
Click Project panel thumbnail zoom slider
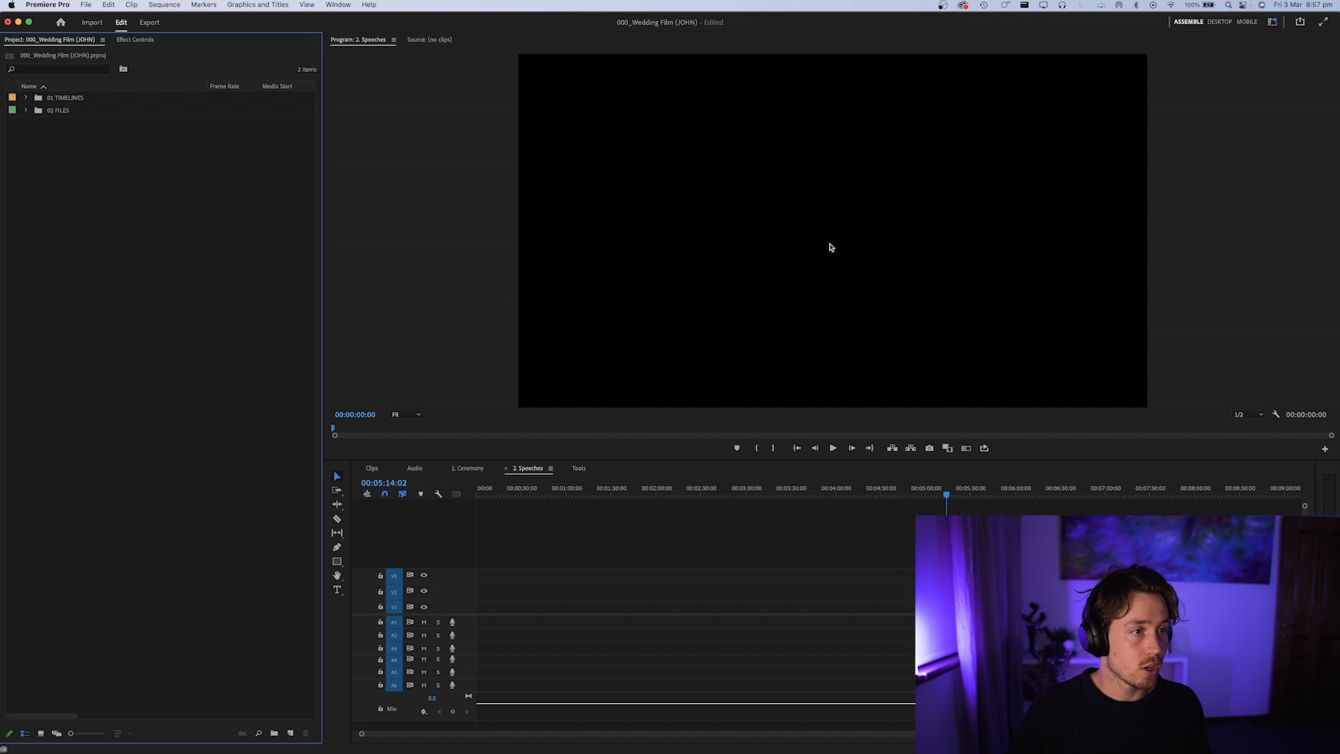point(86,733)
